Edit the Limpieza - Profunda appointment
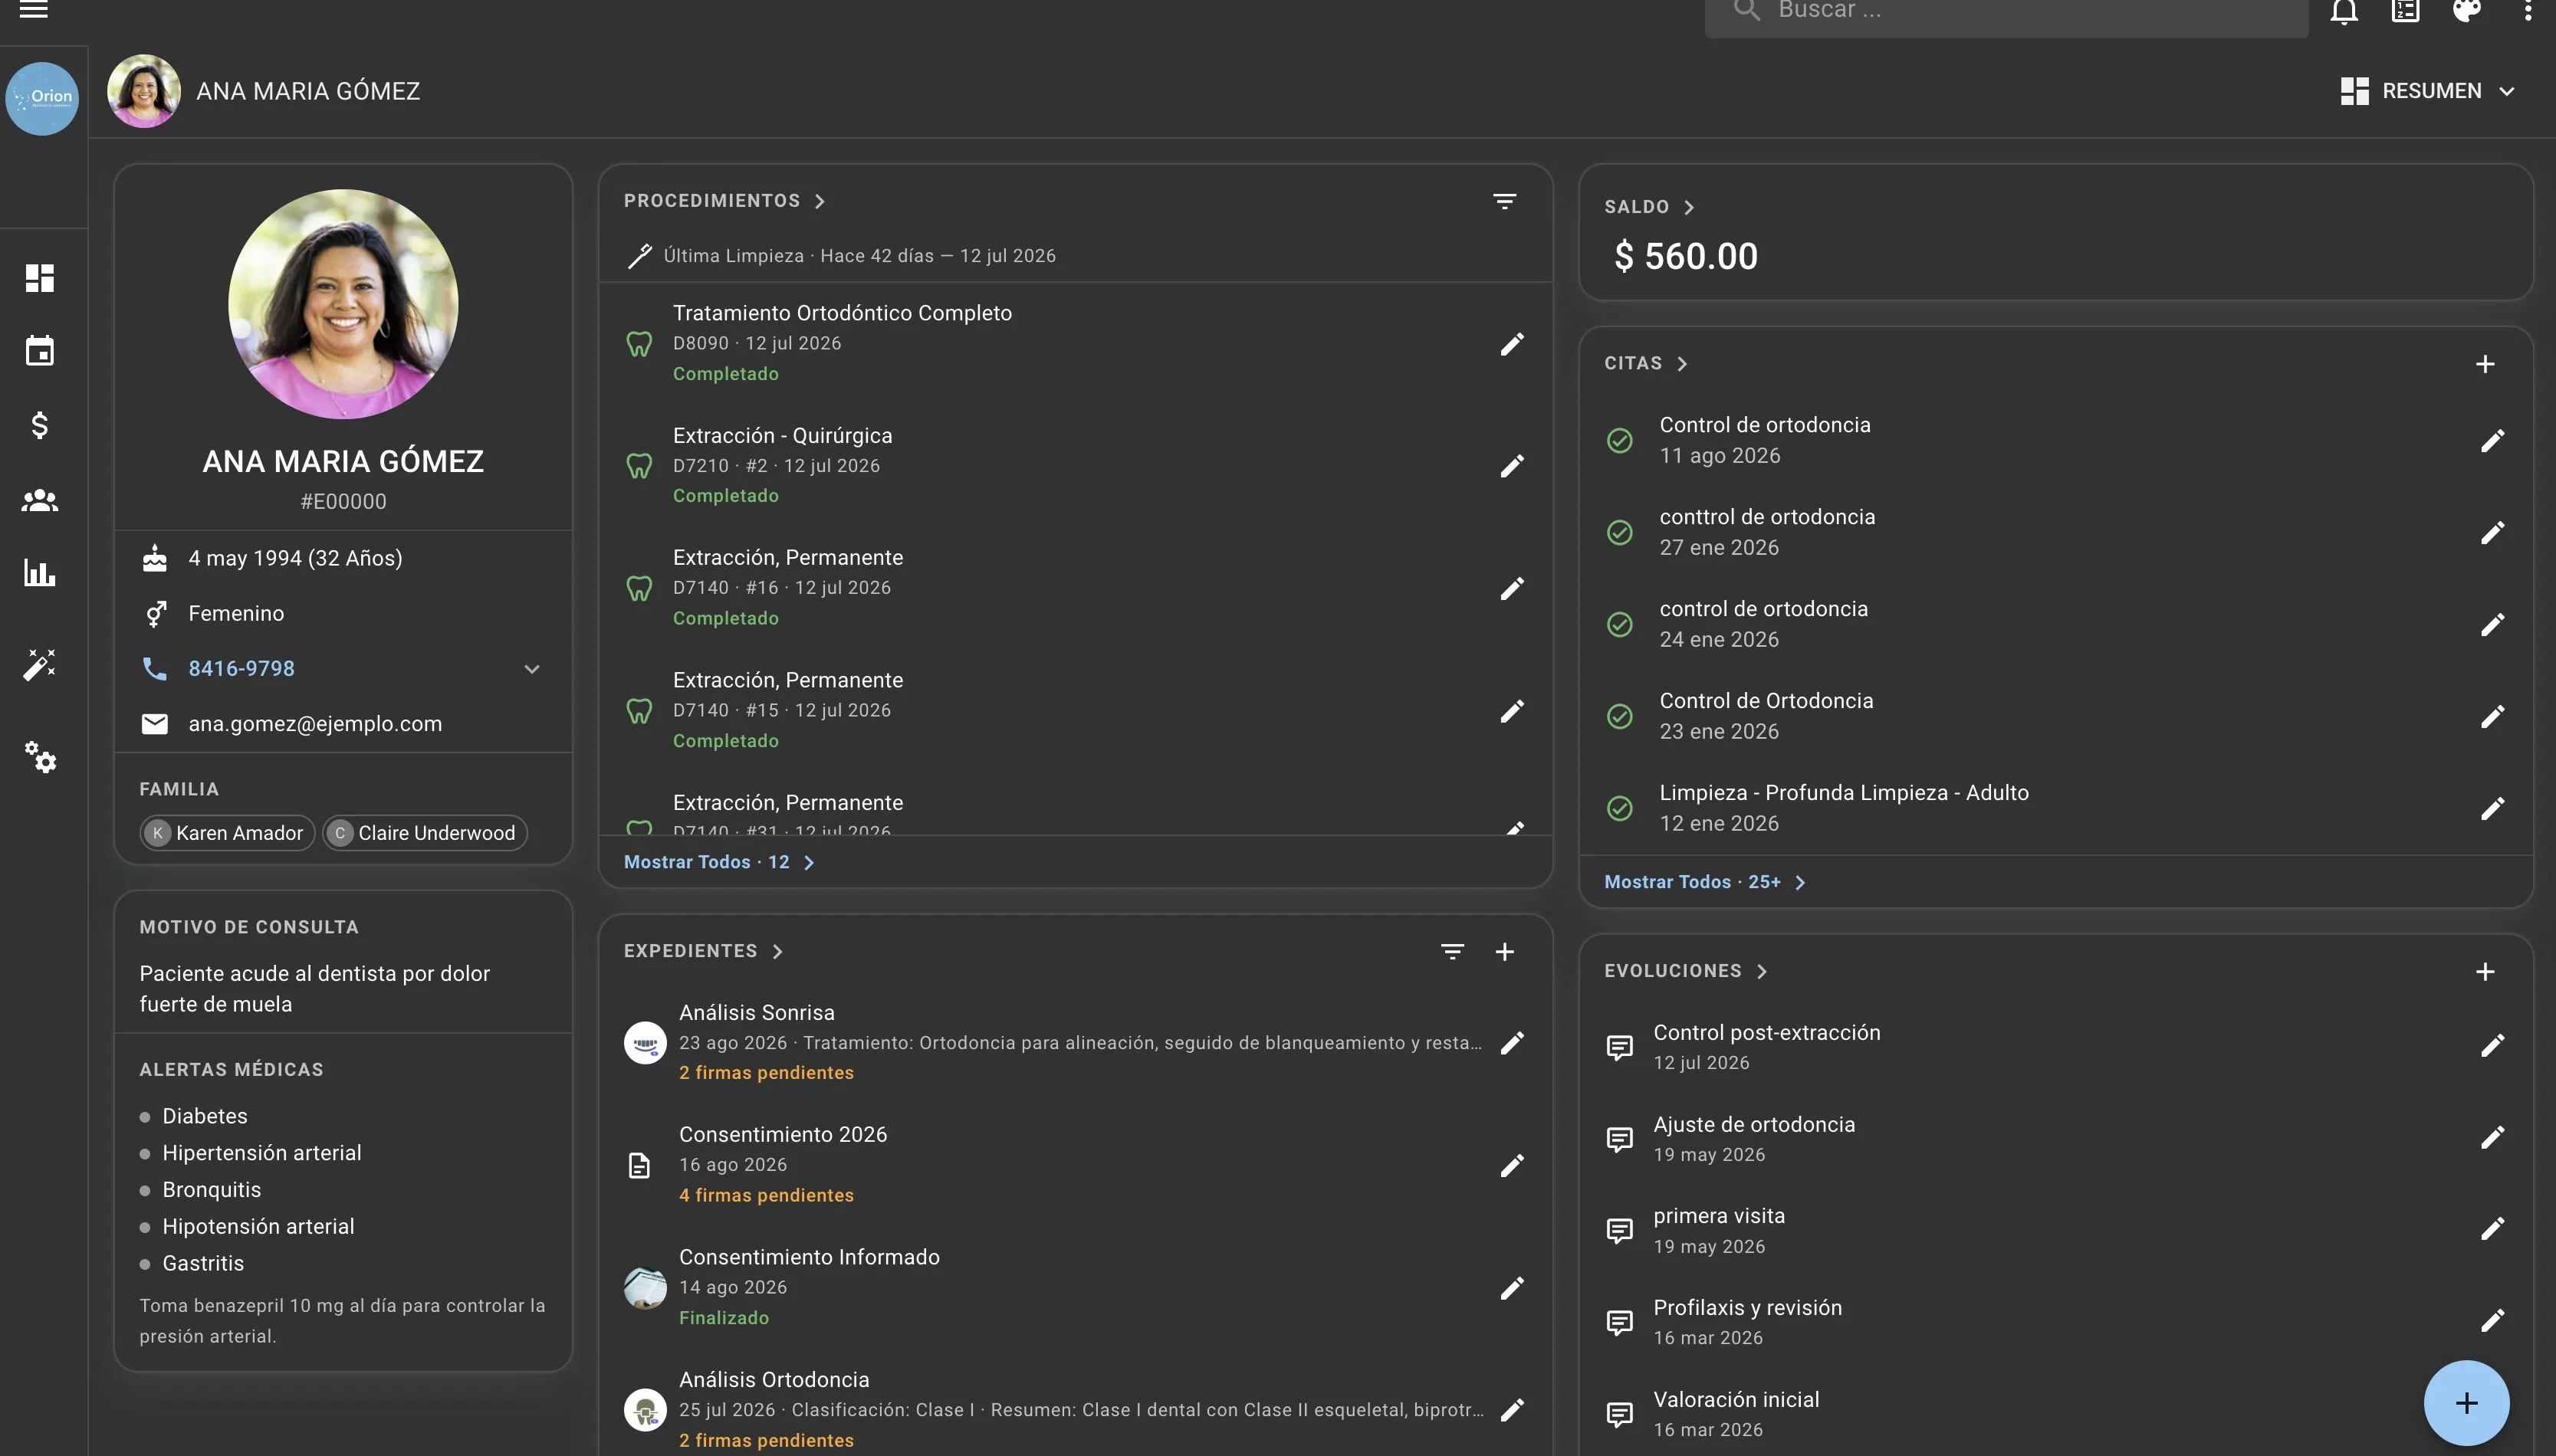The height and width of the screenshot is (1456, 2556). click(x=2492, y=809)
